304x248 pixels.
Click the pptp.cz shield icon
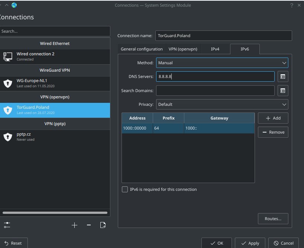[x=8, y=137]
